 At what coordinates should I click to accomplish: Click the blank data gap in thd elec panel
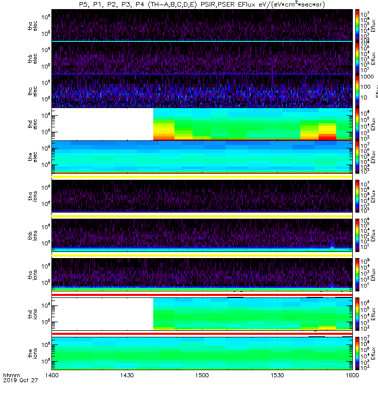pyautogui.click(x=102, y=124)
